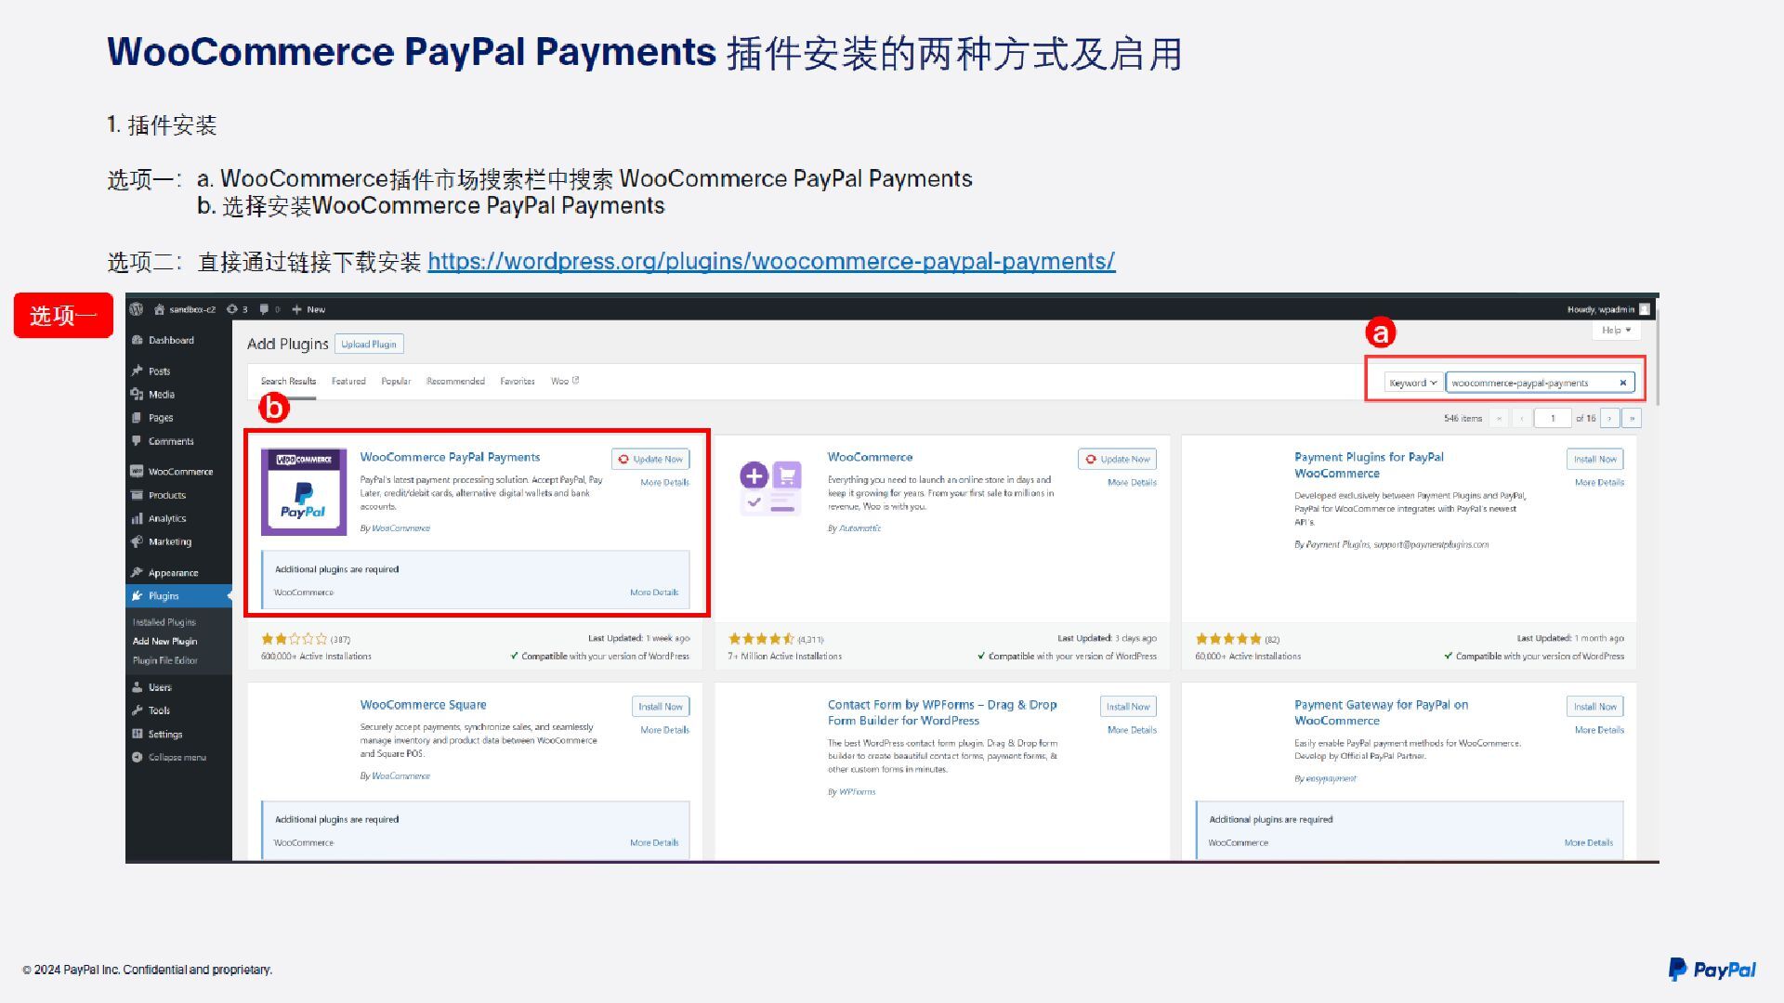This screenshot has height=1003, width=1784.
Task: Open the Payment Gateway for PayPal title link
Action: coord(1381,712)
